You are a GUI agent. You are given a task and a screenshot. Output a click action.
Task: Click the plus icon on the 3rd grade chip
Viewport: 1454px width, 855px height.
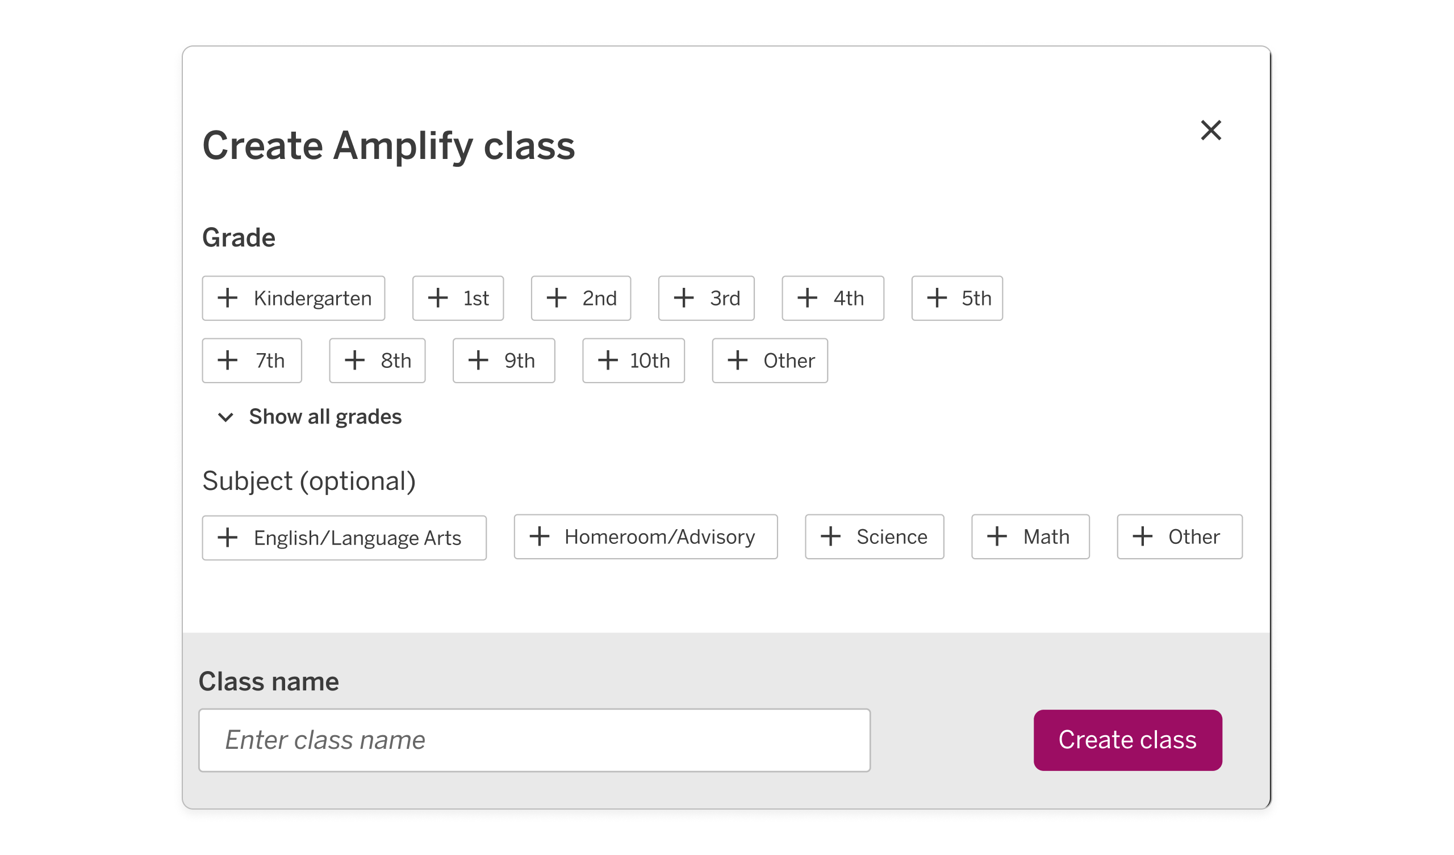684,298
